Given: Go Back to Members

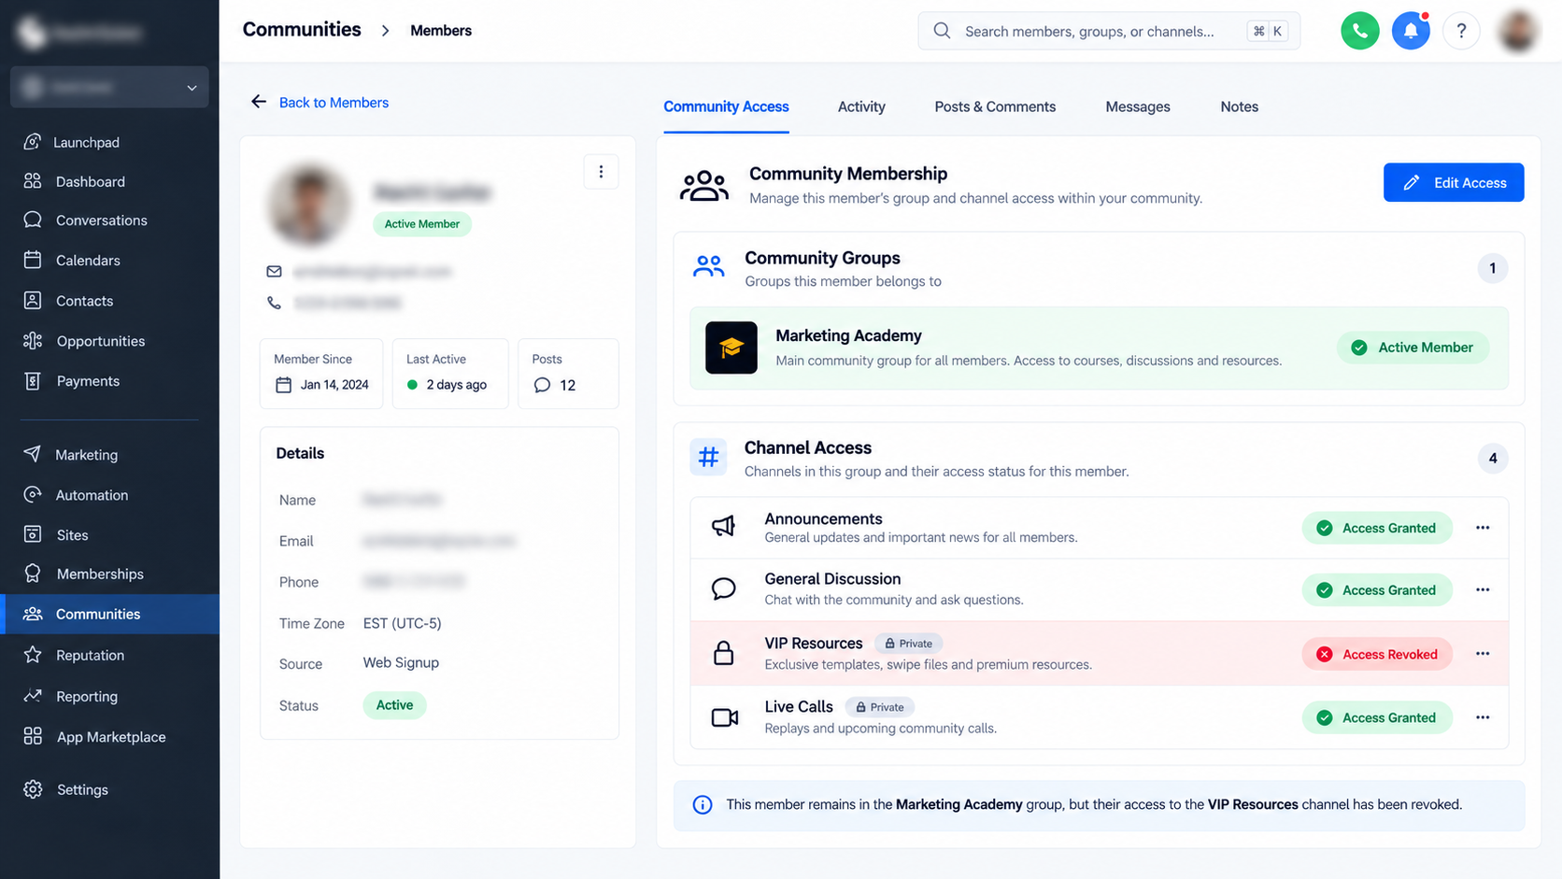Looking at the screenshot, I should click(x=320, y=103).
